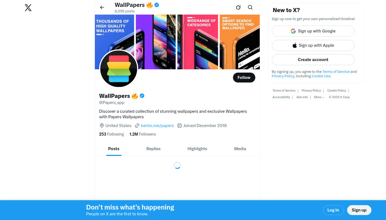Click the blue verified badge beside WallPapers name
The width and height of the screenshot is (386, 220).
[142, 96]
